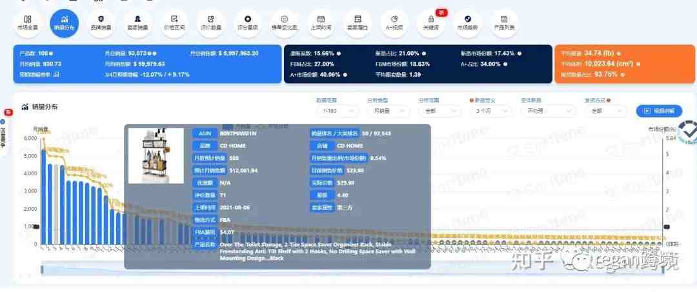The image size is (697, 292).
Task: Click the 月总销售额 $5,997,963.20 figure
Action: (238, 54)
